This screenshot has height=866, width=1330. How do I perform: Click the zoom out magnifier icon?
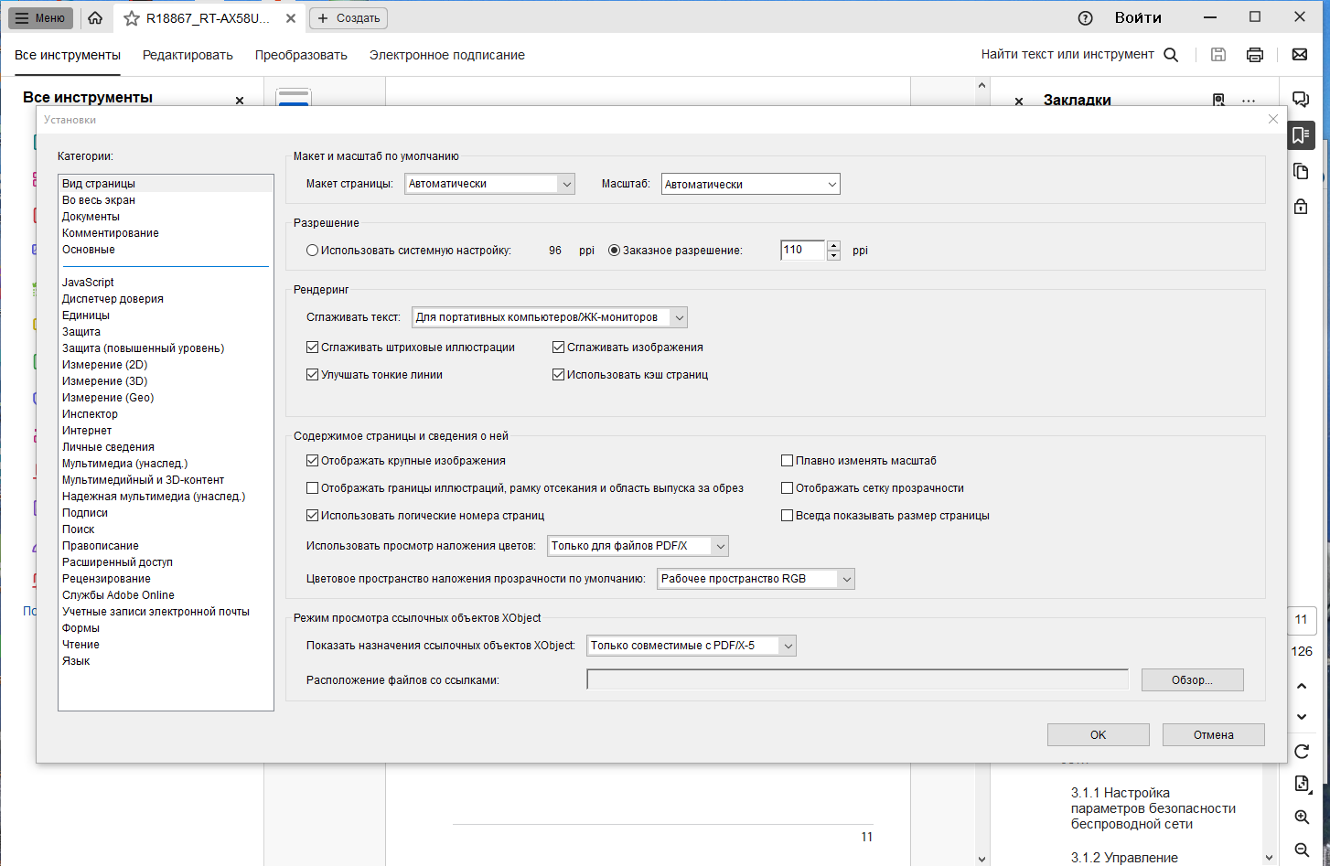coord(1302,850)
